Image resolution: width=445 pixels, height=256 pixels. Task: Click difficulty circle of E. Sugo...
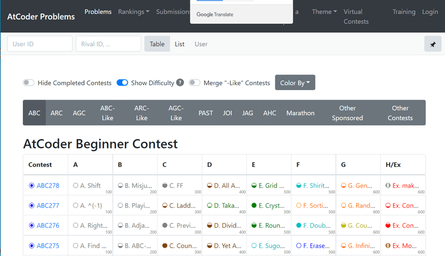tap(254, 245)
